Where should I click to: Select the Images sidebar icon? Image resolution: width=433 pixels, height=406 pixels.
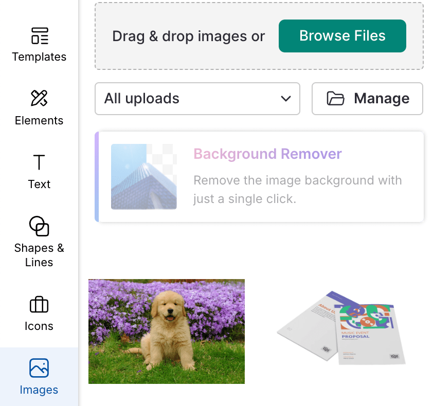coord(39,368)
